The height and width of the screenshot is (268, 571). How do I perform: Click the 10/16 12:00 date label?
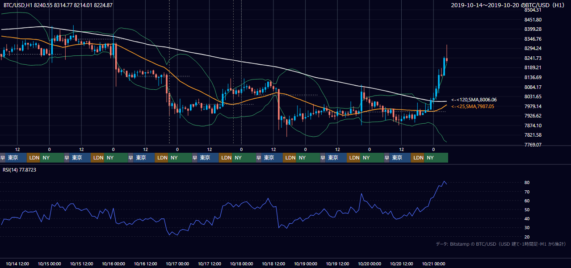coord(146,264)
